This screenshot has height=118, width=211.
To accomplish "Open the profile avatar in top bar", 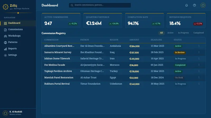I will (x=203, y=5).
